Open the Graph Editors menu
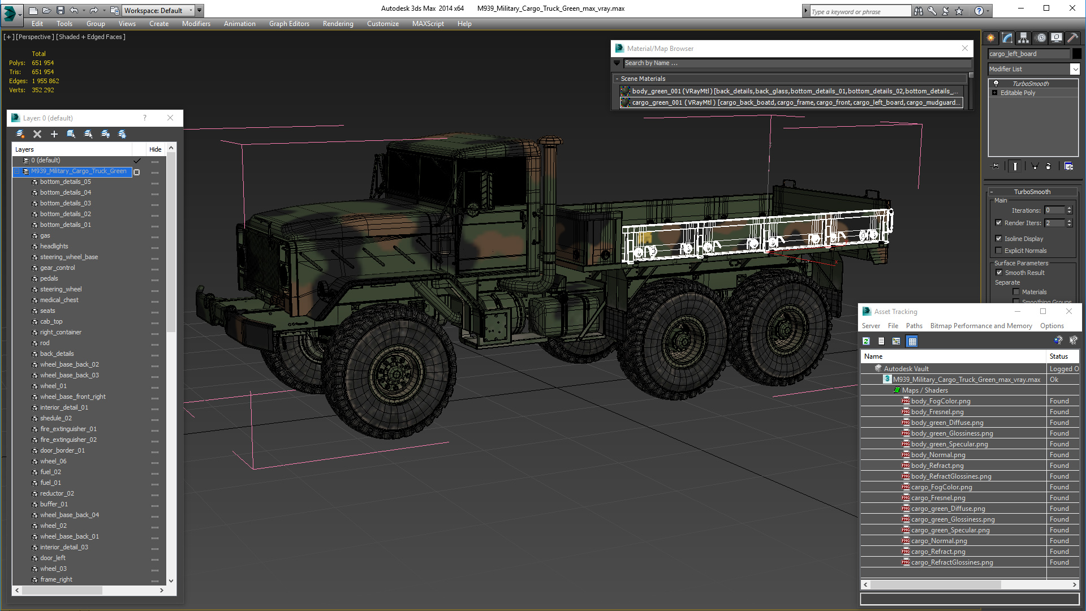The width and height of the screenshot is (1086, 611). tap(289, 24)
